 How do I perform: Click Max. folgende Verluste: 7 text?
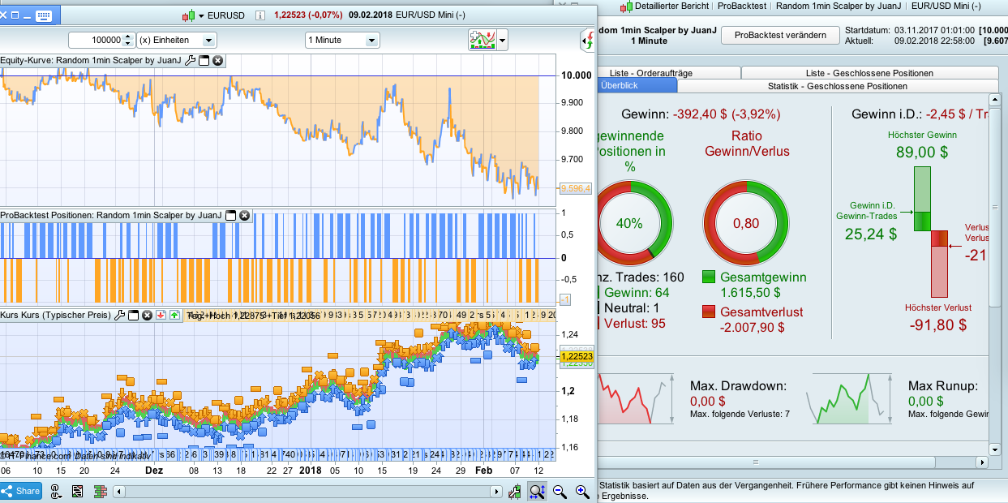pos(740,415)
